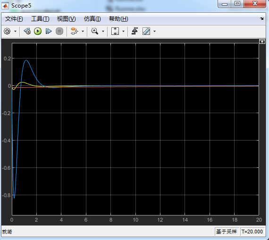Click the triggers toolbar icon

[x=134, y=31]
